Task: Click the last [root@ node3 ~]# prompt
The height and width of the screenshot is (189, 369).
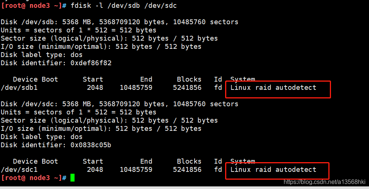Action: 34,178
